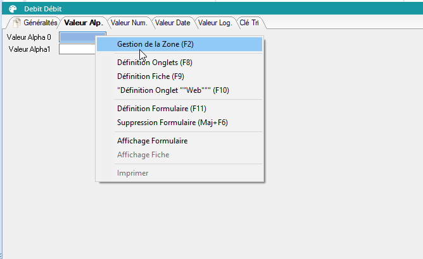This screenshot has height=259, width=423.
Task: Click the Généralités tab's document icon
Action: coord(17,23)
